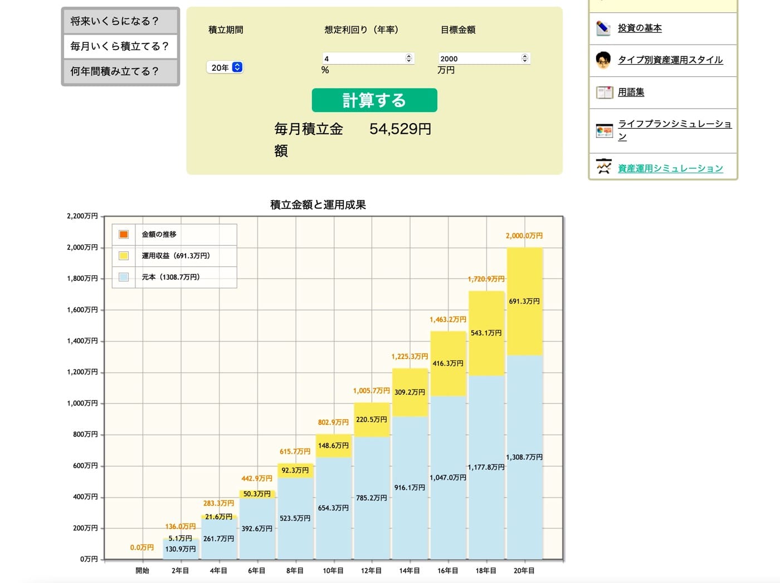Click the 想定利回り stepper arrows

point(409,59)
